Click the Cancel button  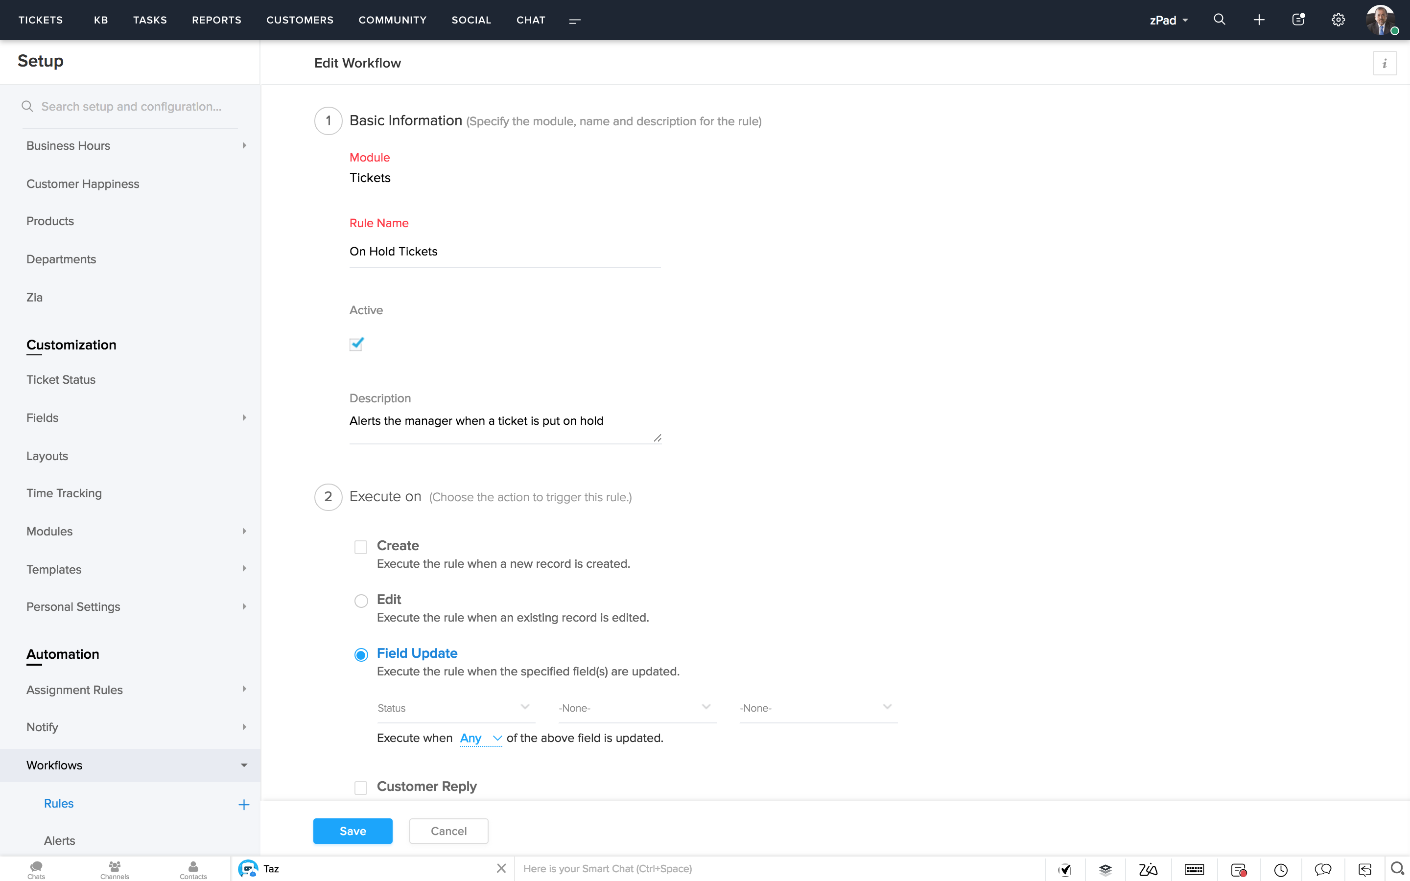click(448, 831)
